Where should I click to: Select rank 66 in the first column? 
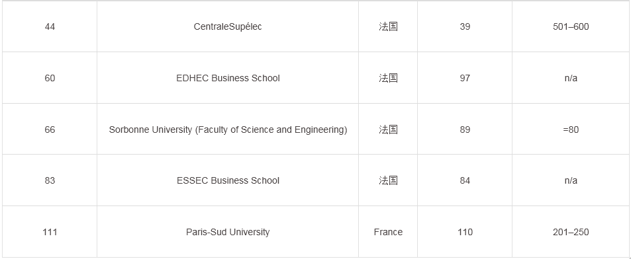point(50,129)
